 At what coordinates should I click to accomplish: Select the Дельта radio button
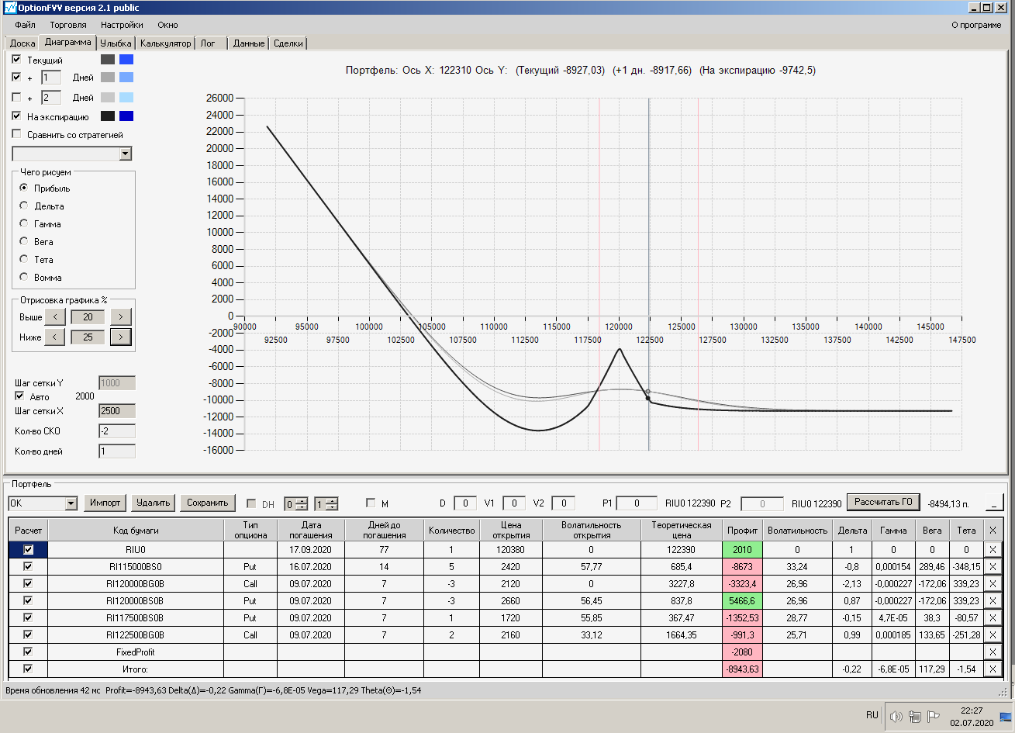click(24, 206)
